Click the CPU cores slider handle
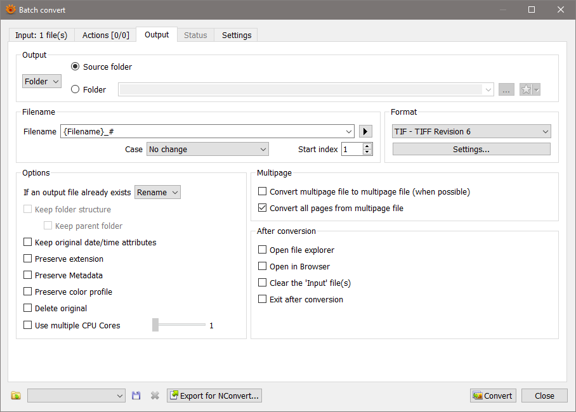The image size is (576, 412). 155,325
